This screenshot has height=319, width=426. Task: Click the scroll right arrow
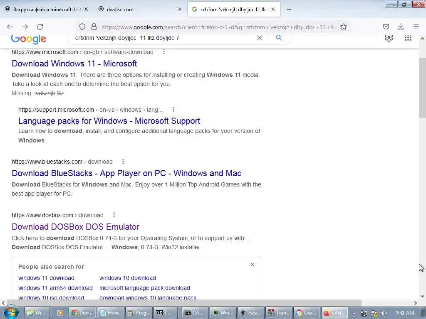point(416,303)
